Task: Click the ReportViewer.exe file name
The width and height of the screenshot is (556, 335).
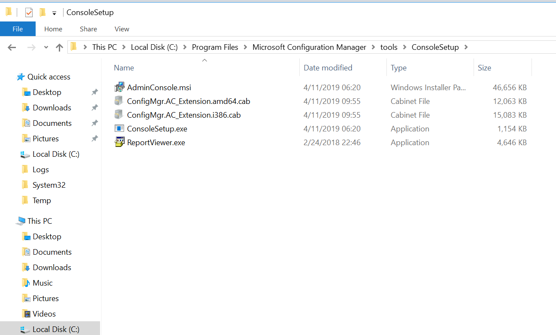Action: click(x=156, y=143)
